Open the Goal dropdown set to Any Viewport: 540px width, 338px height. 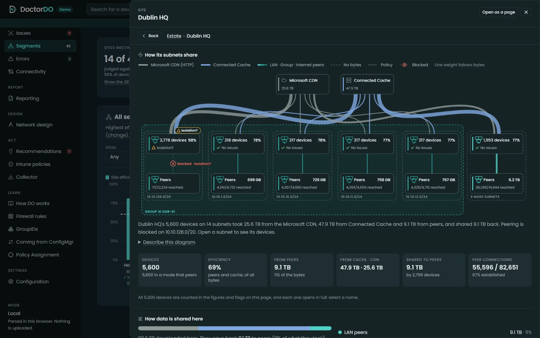click(118, 157)
